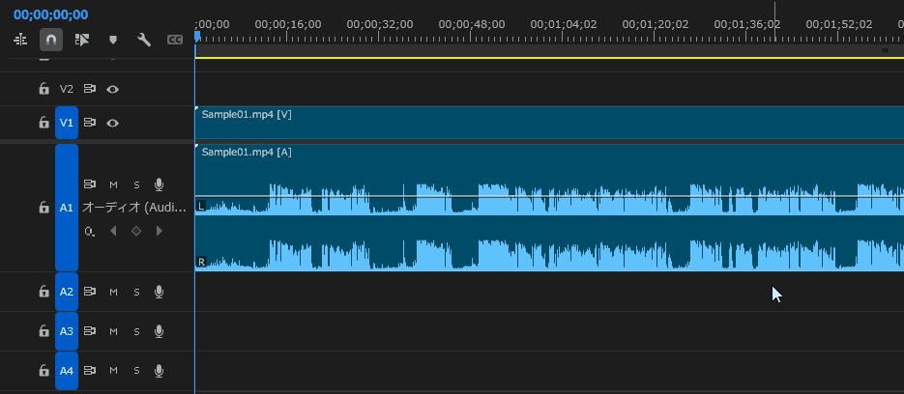The image size is (904, 394).
Task: Toggle sync lock for A1 track
Action: point(89,184)
